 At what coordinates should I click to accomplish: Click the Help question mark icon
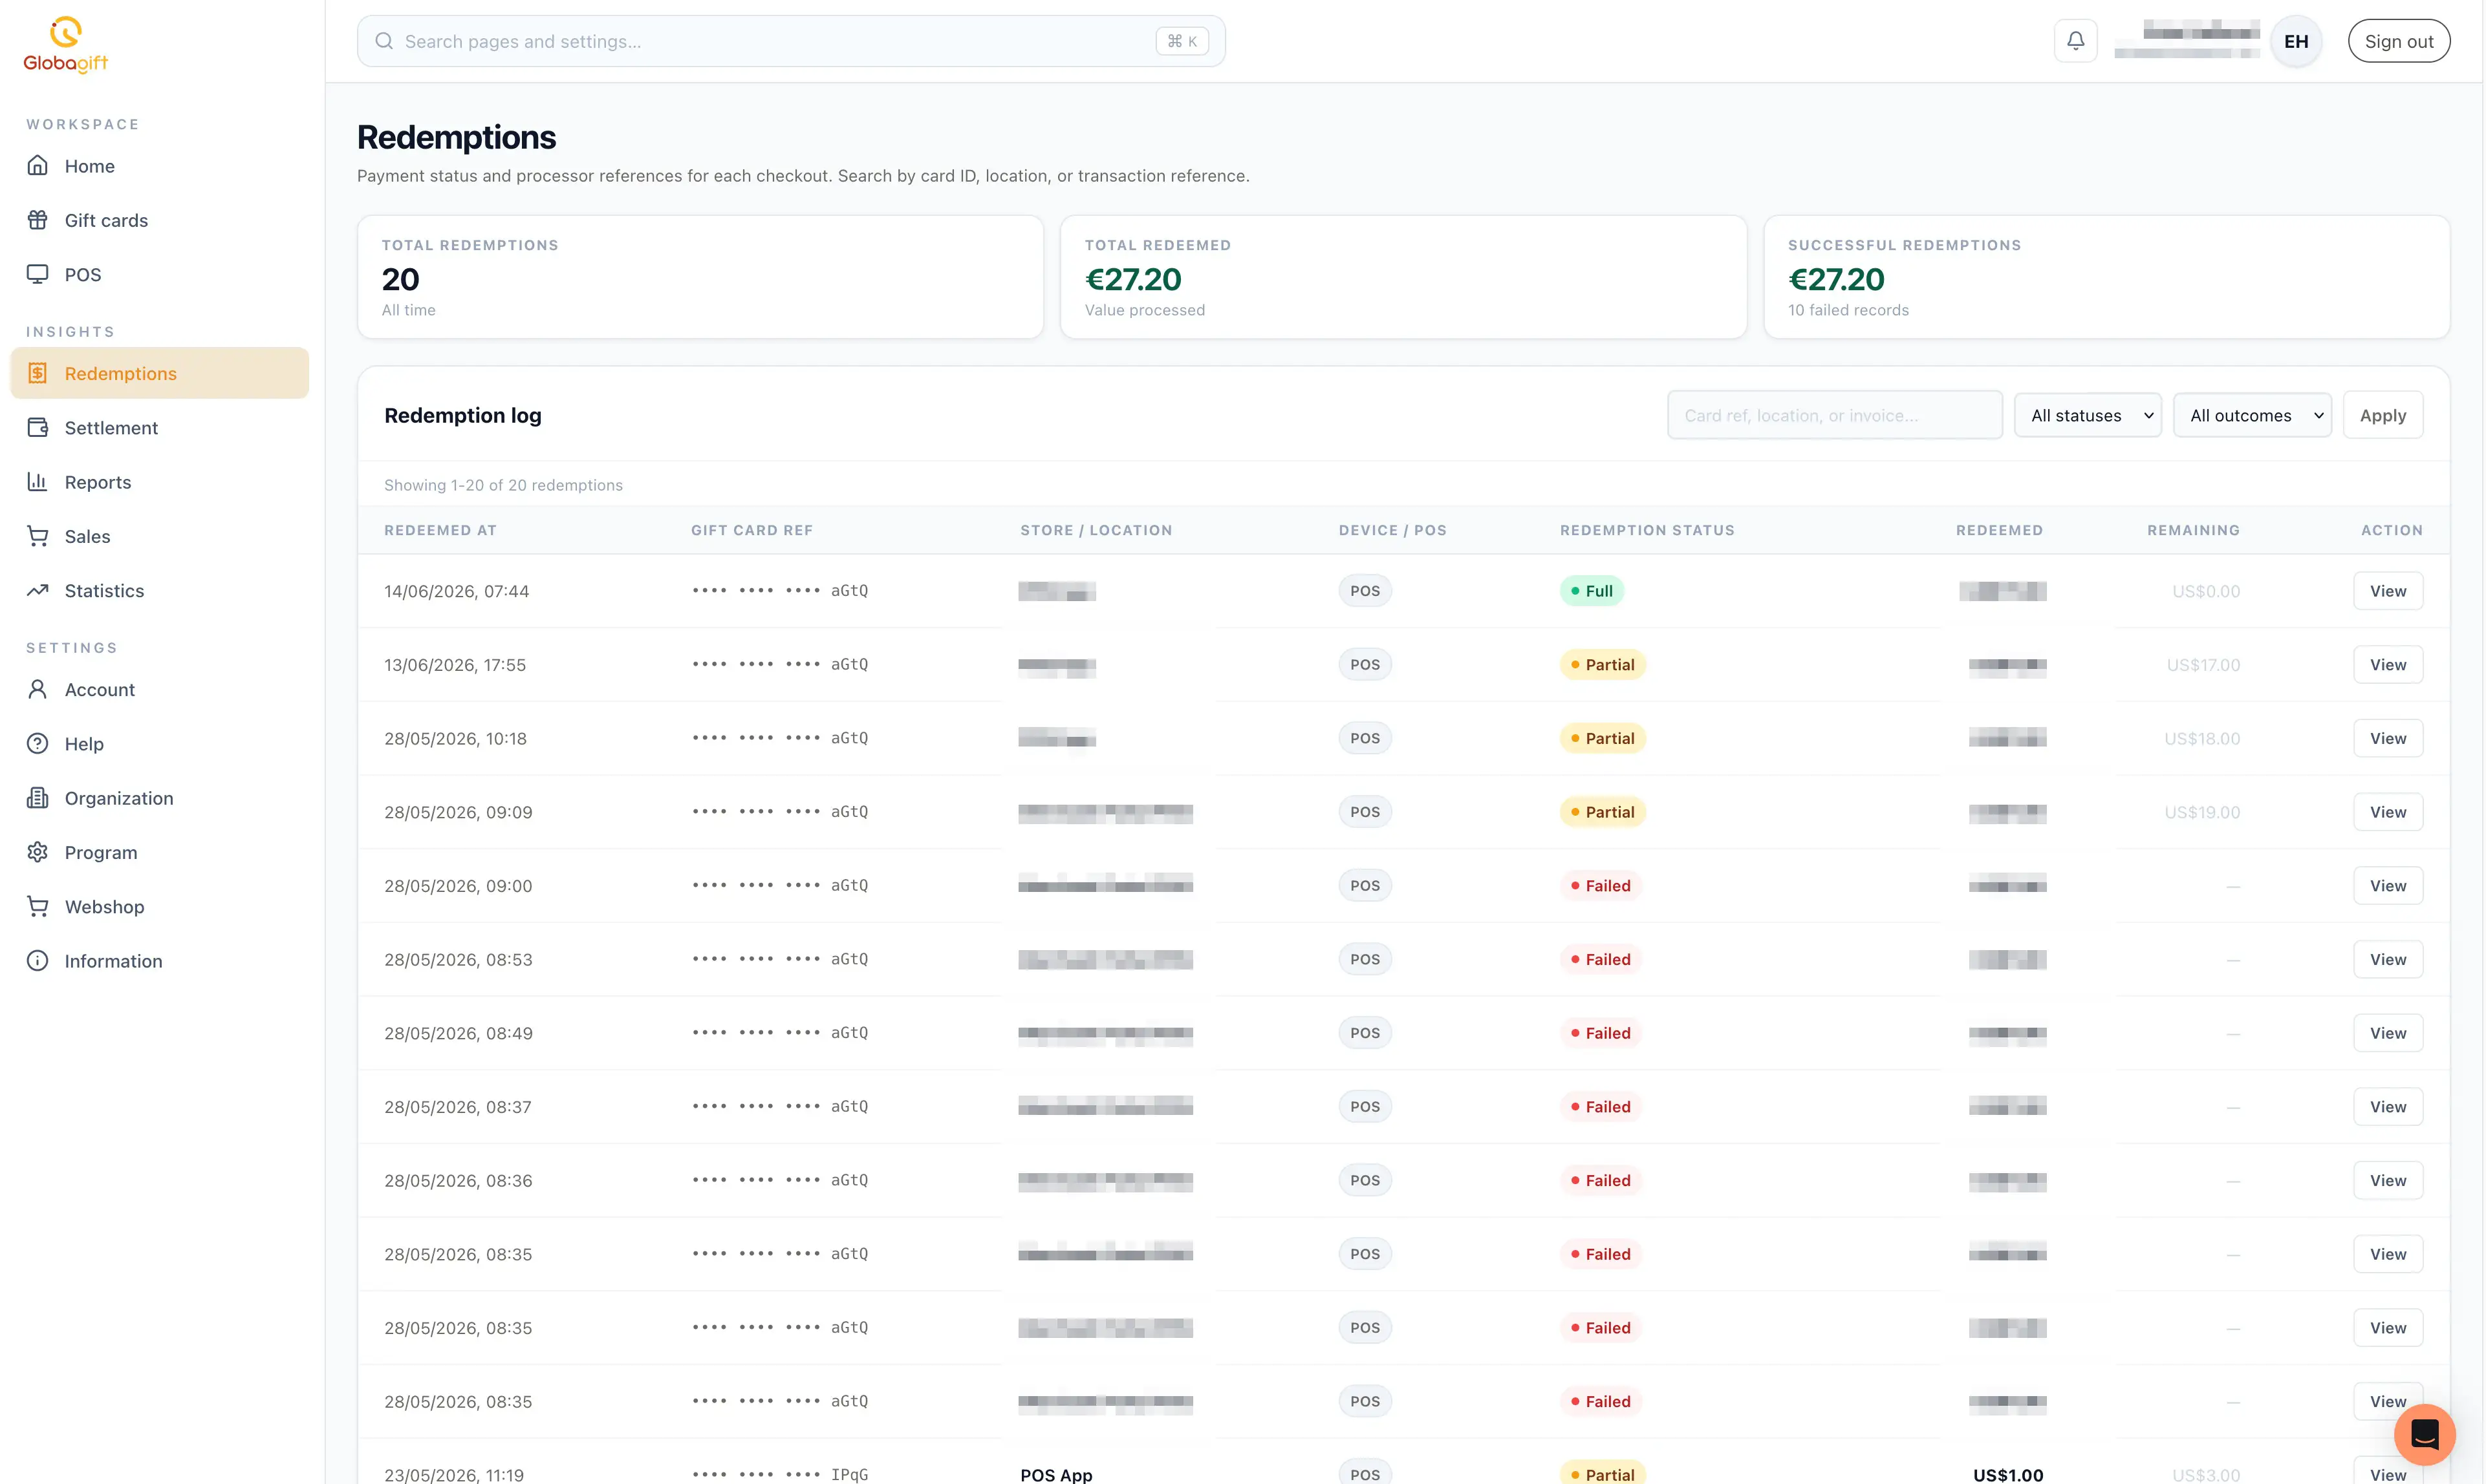pyautogui.click(x=38, y=744)
